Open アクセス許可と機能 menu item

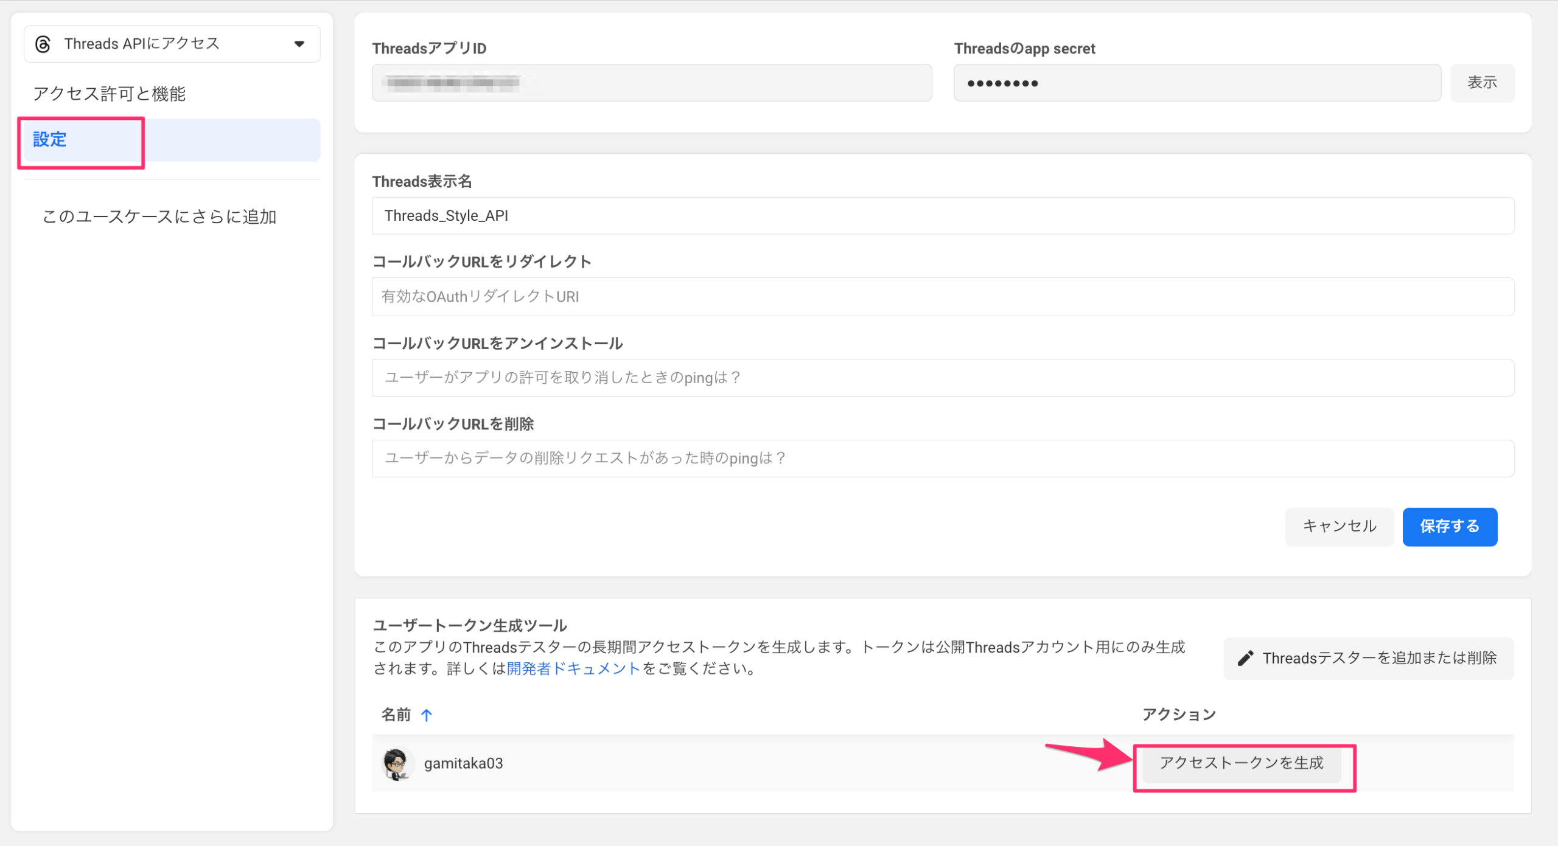point(110,94)
